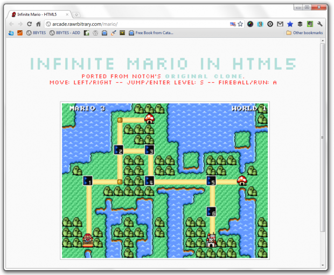Select level 6 node on the map
Screen dimensions: 334x275
click(211, 212)
